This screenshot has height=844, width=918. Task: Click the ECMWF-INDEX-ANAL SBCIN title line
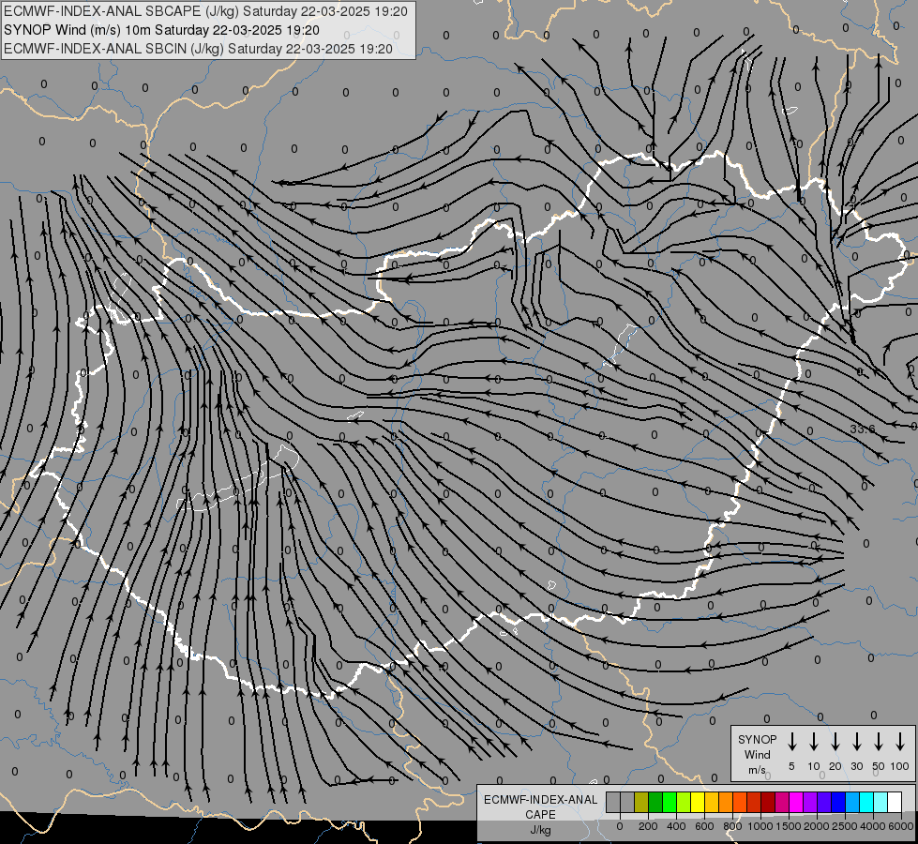coord(198,49)
